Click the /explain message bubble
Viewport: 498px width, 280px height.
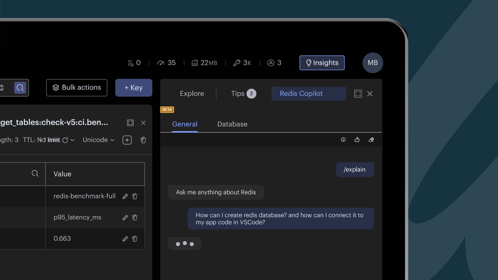click(355, 170)
